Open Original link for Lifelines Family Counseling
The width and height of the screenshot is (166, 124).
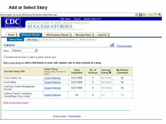click(48, 95)
